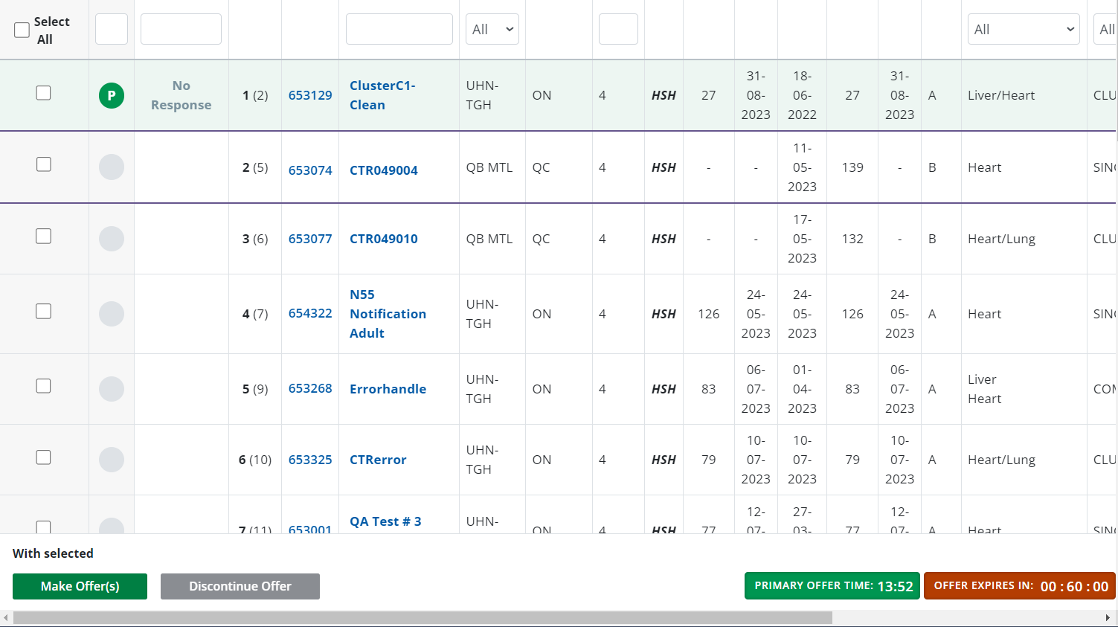Click grey status circle in N55 Notification row
This screenshot has height=627, width=1118.
[112, 314]
